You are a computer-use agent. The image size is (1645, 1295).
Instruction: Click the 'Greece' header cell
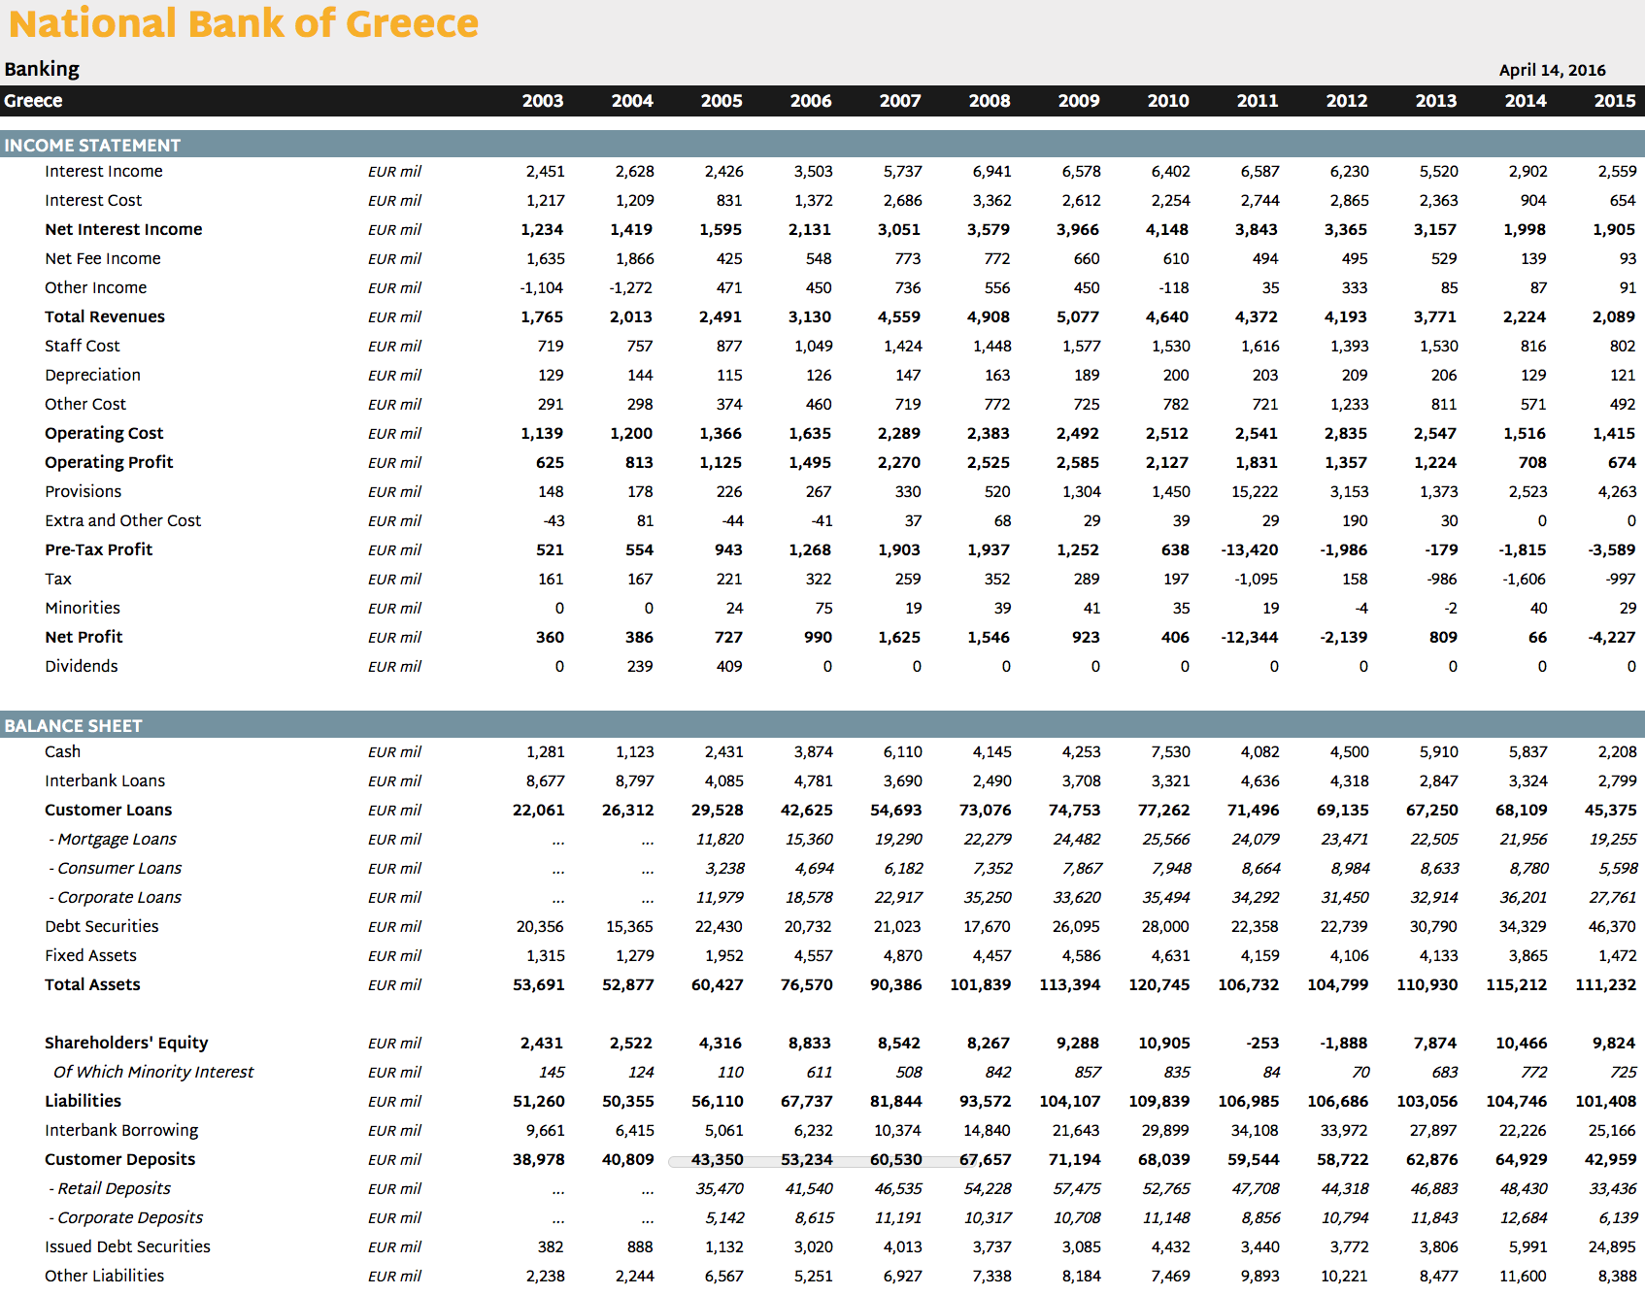click(33, 101)
